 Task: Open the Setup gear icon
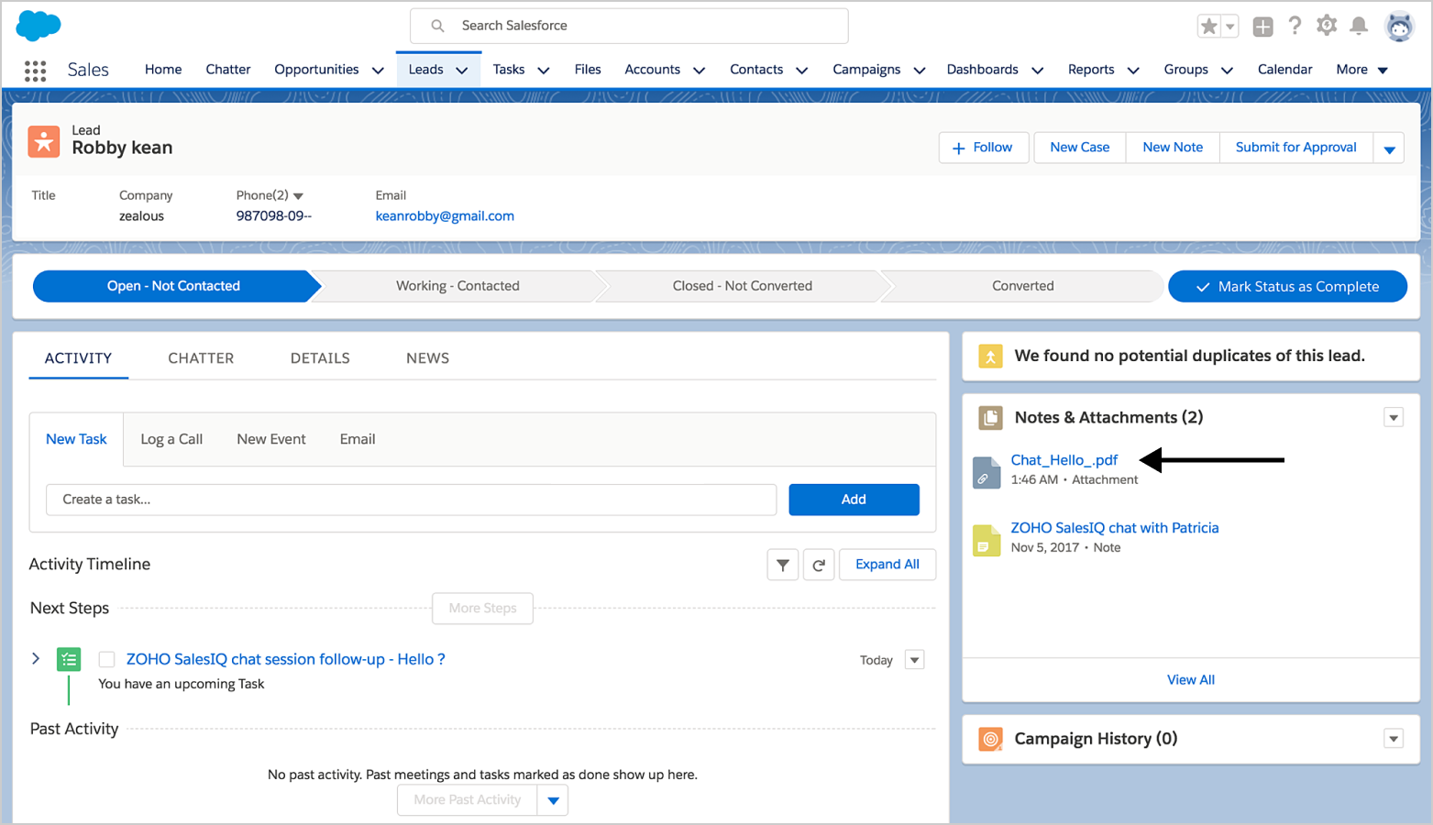pos(1327,26)
